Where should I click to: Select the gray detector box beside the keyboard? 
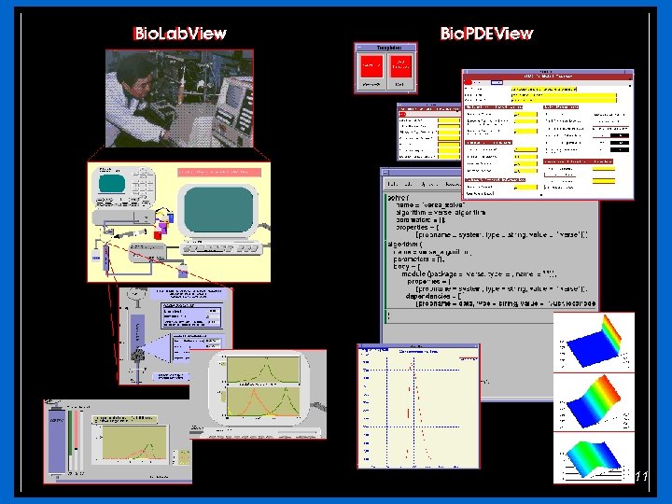[147, 252]
